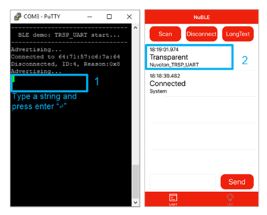Click the green terminal cursor in PuTTY

click(14, 79)
